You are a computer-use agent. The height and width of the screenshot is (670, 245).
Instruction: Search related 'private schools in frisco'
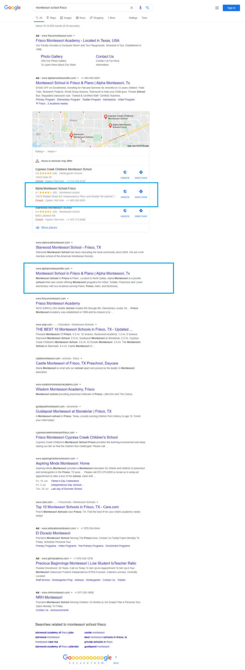pos(98,642)
